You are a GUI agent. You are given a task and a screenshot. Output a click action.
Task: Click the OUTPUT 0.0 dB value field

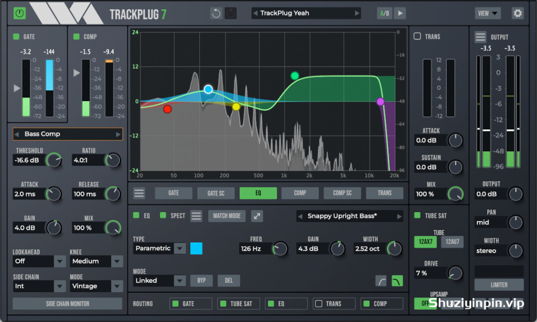490,194
